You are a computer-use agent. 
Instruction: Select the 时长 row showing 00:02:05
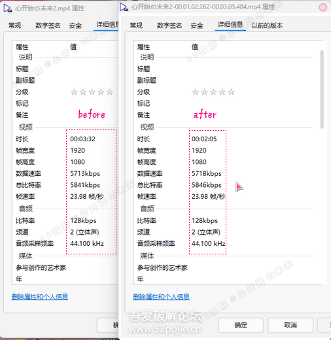(222, 139)
